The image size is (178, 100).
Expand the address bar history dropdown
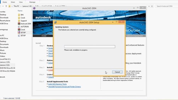point(149,6)
